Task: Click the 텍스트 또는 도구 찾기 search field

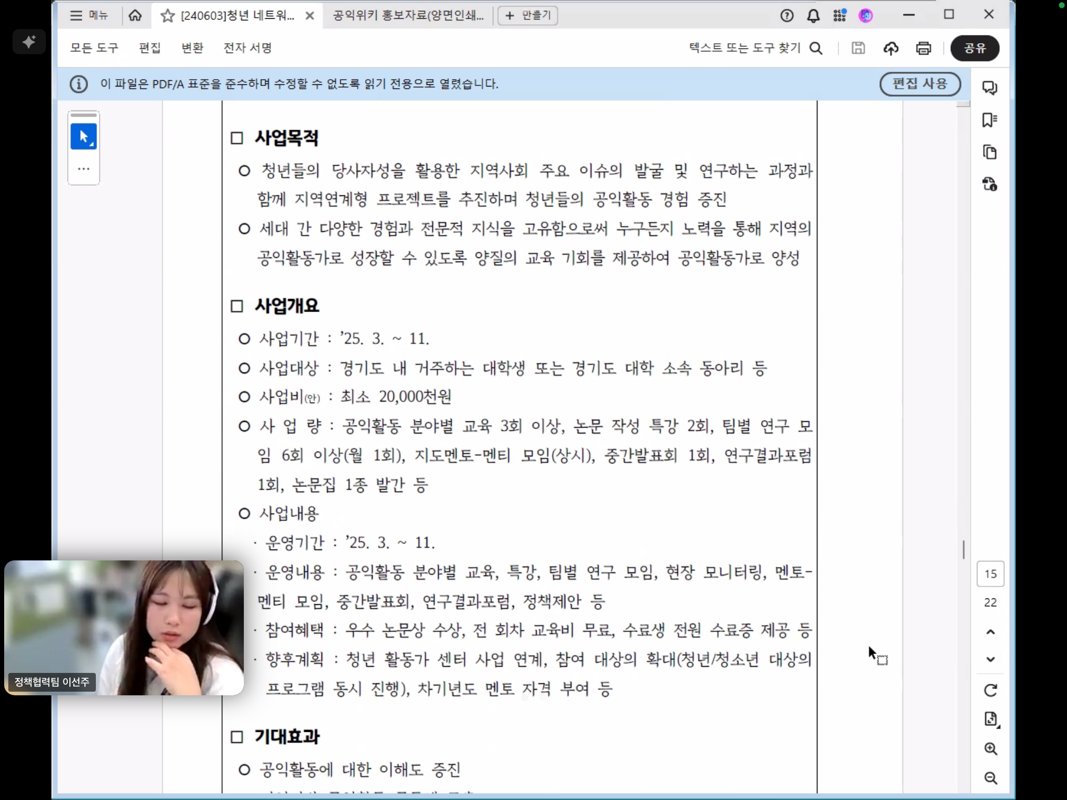Action: click(x=745, y=48)
